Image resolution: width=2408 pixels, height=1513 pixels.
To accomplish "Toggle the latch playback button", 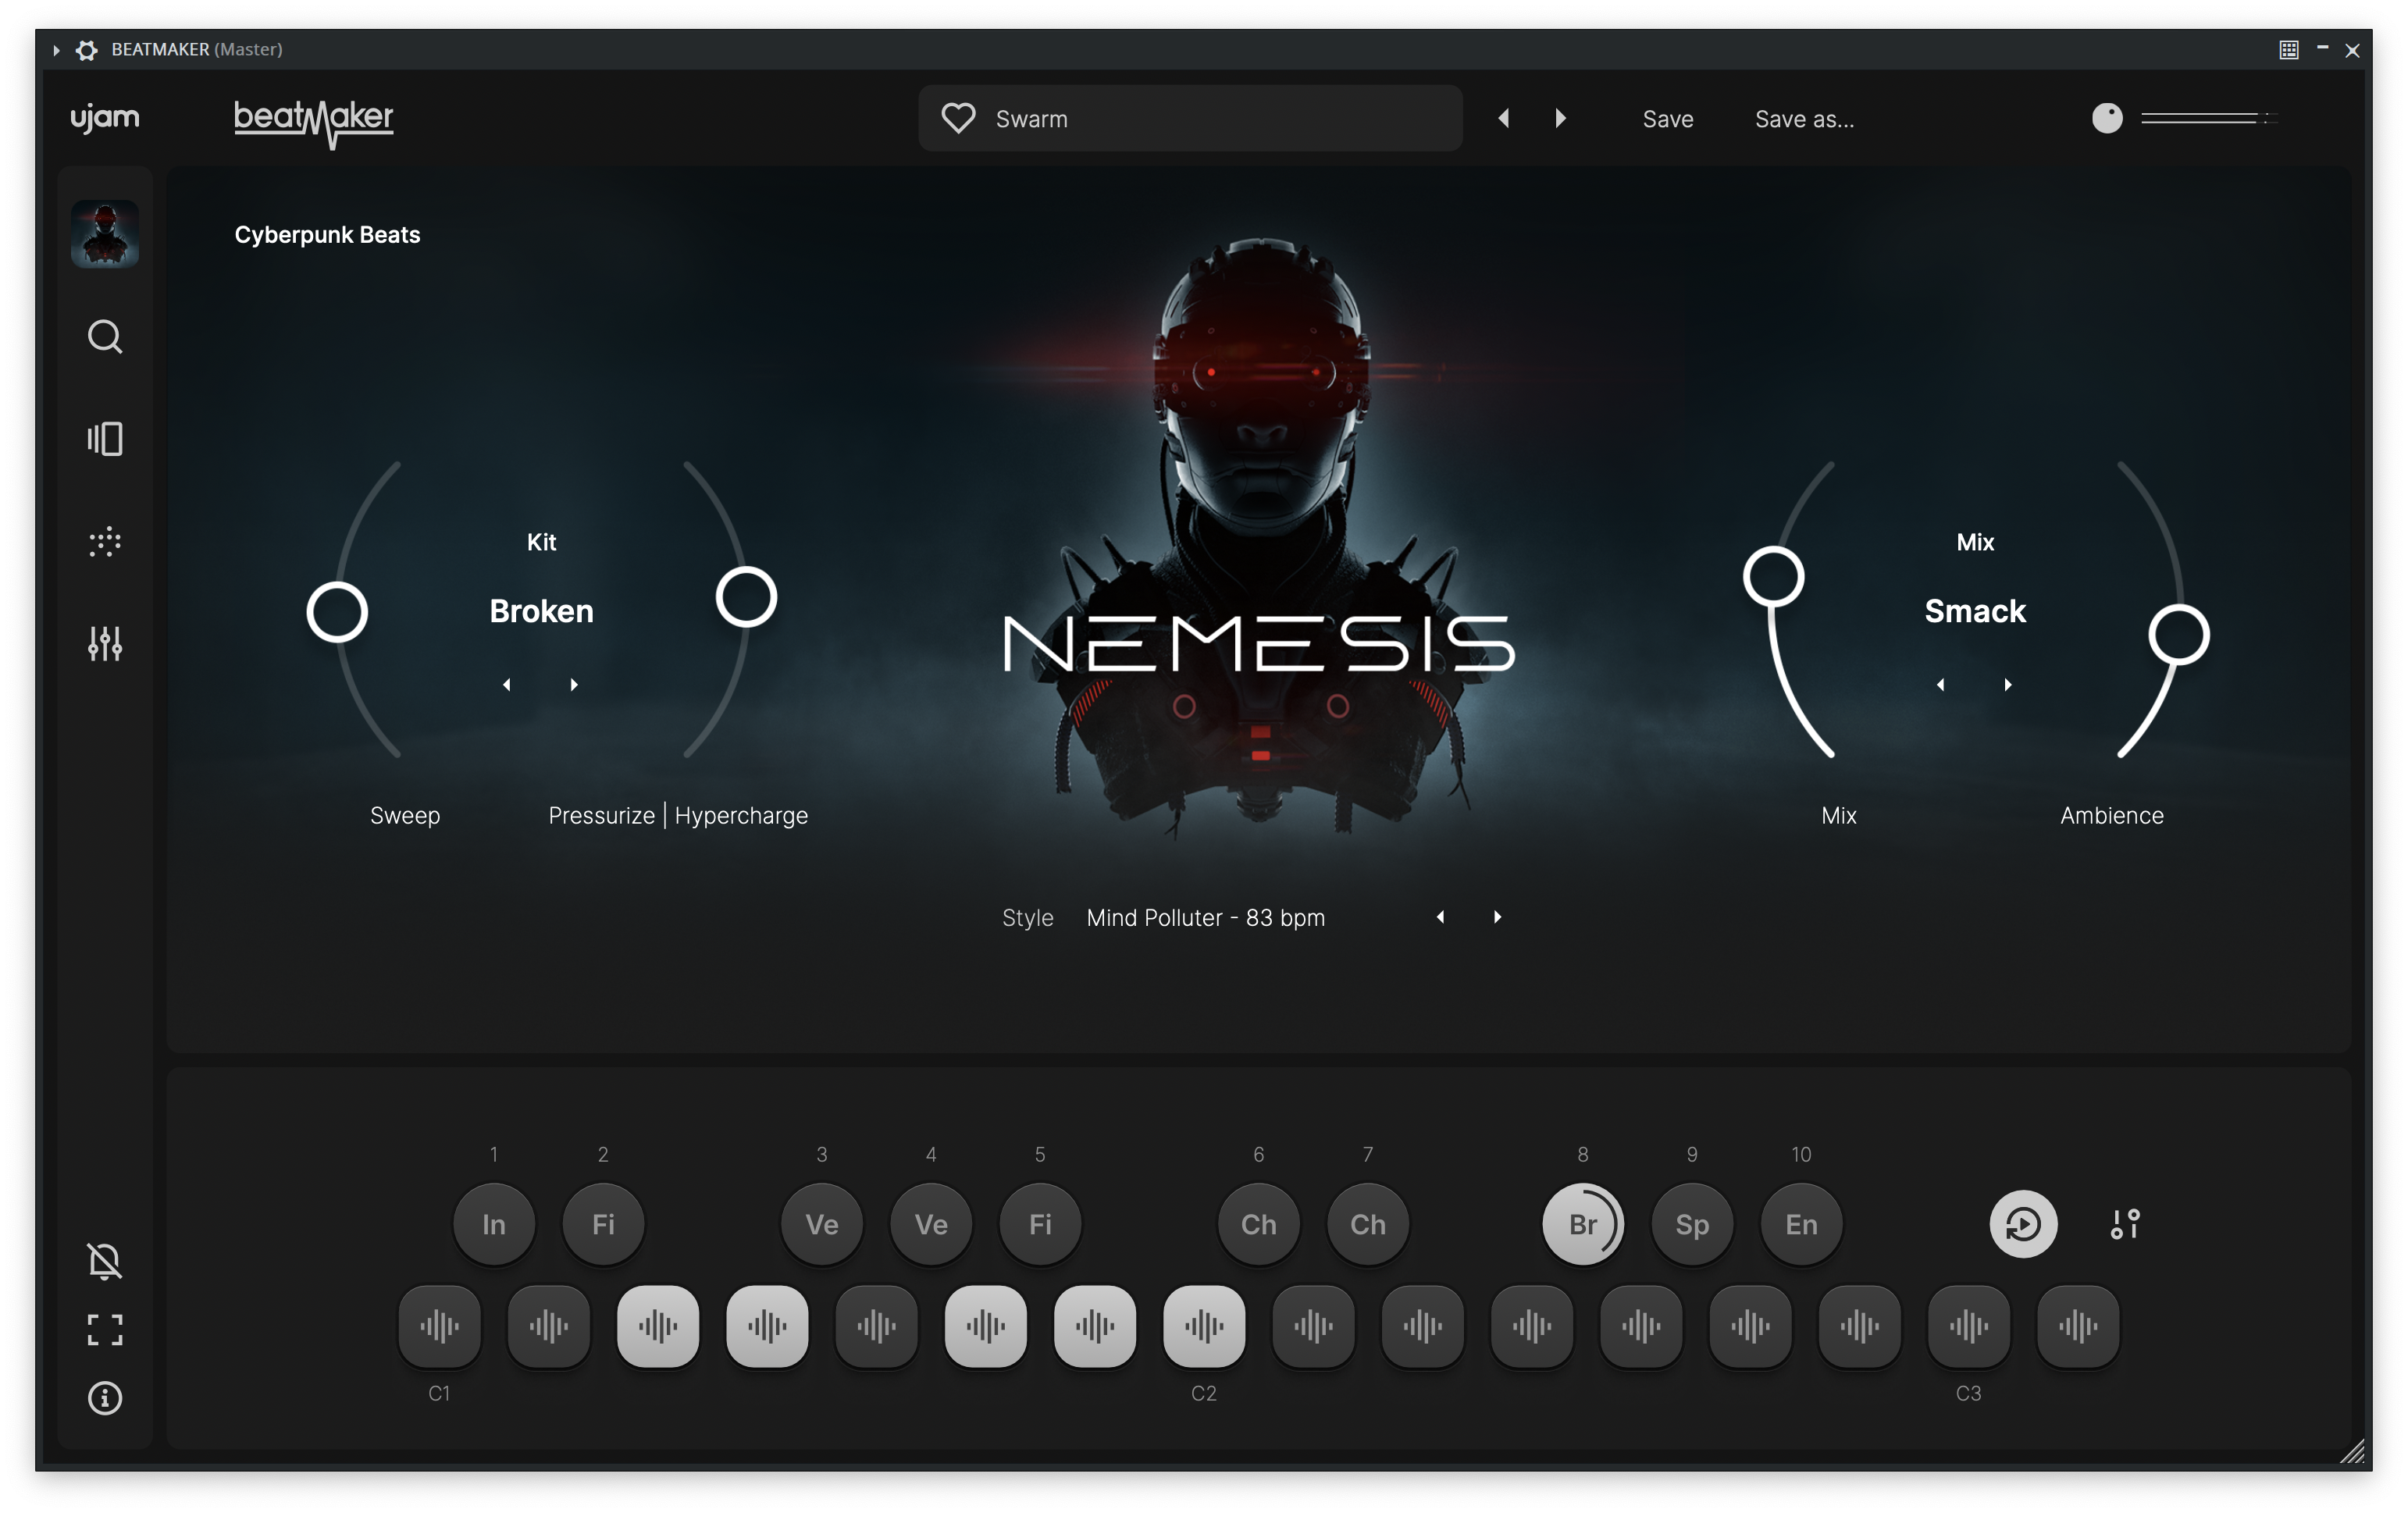I will 2023,1224.
